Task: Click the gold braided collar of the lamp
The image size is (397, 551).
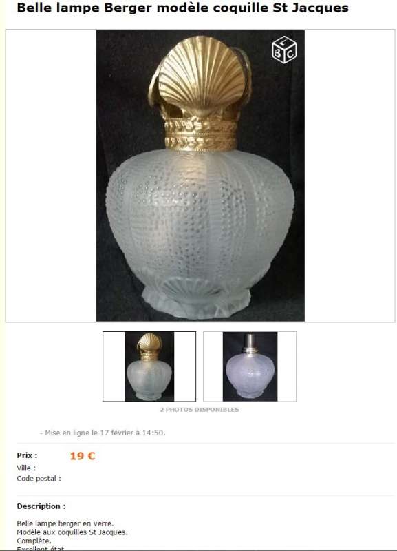Action: click(201, 135)
